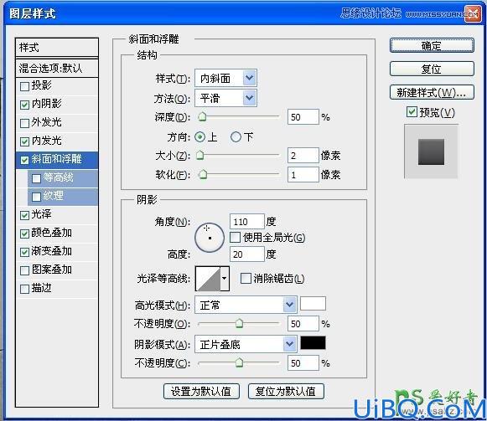
Task: Select 混合选项:默认 in styles list
Action: point(57,69)
